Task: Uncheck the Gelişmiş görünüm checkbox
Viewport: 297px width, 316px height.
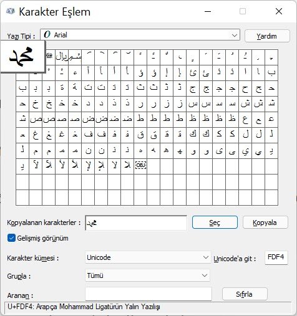Action: tap(11, 238)
